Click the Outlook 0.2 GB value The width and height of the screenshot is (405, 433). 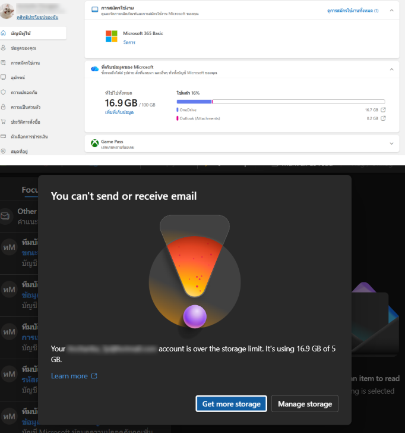(372, 118)
